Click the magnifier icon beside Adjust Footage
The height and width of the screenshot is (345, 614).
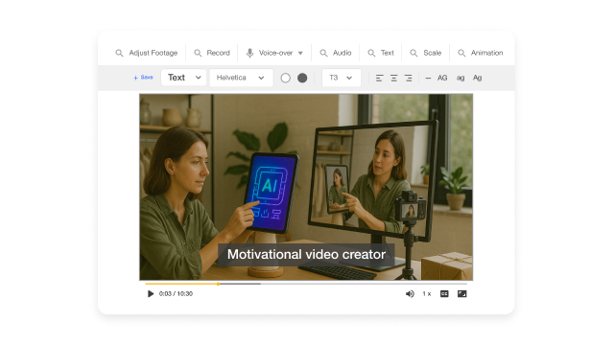(x=119, y=53)
